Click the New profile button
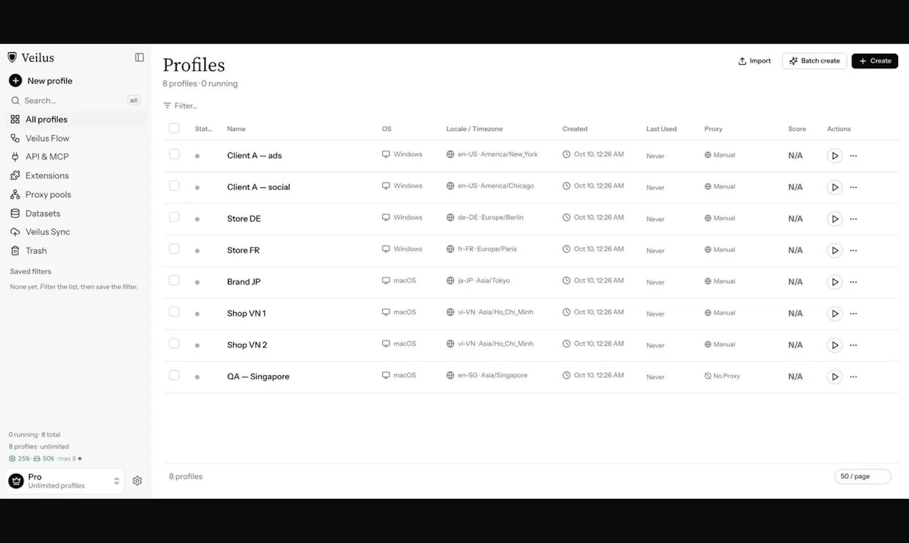This screenshot has height=543, width=909. pos(41,81)
